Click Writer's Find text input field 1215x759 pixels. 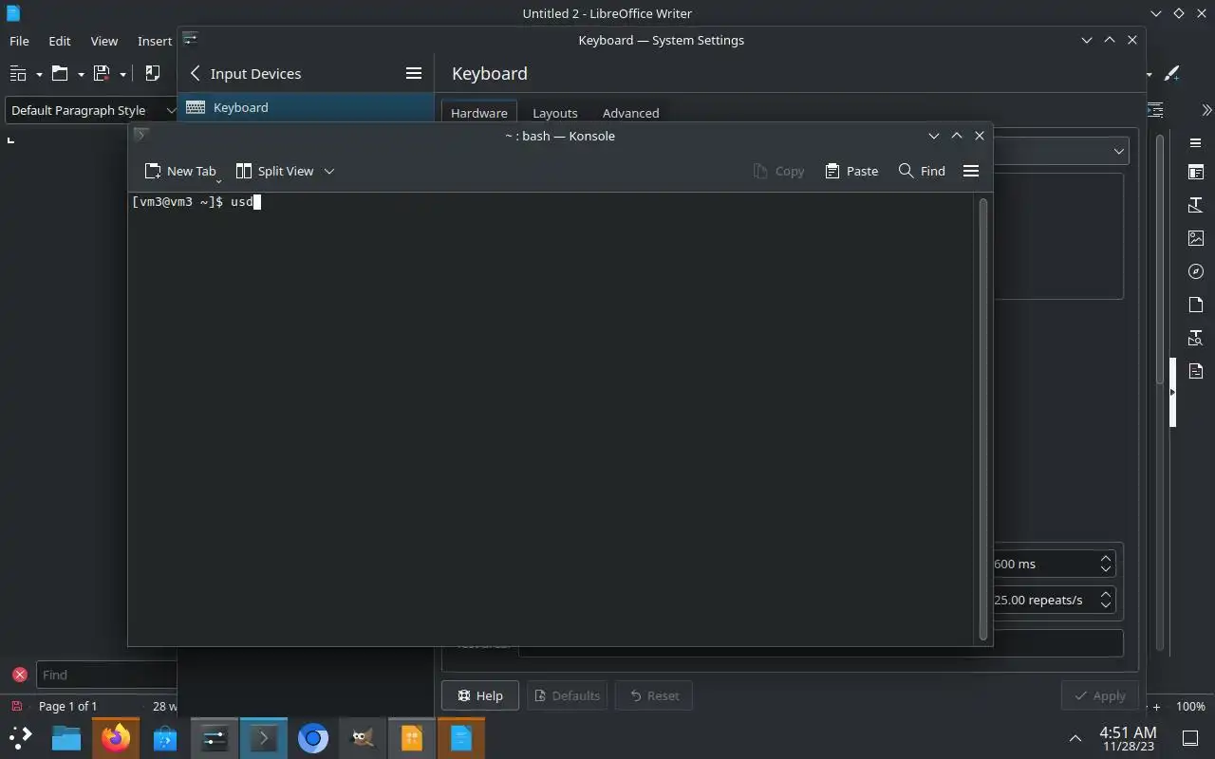(106, 675)
